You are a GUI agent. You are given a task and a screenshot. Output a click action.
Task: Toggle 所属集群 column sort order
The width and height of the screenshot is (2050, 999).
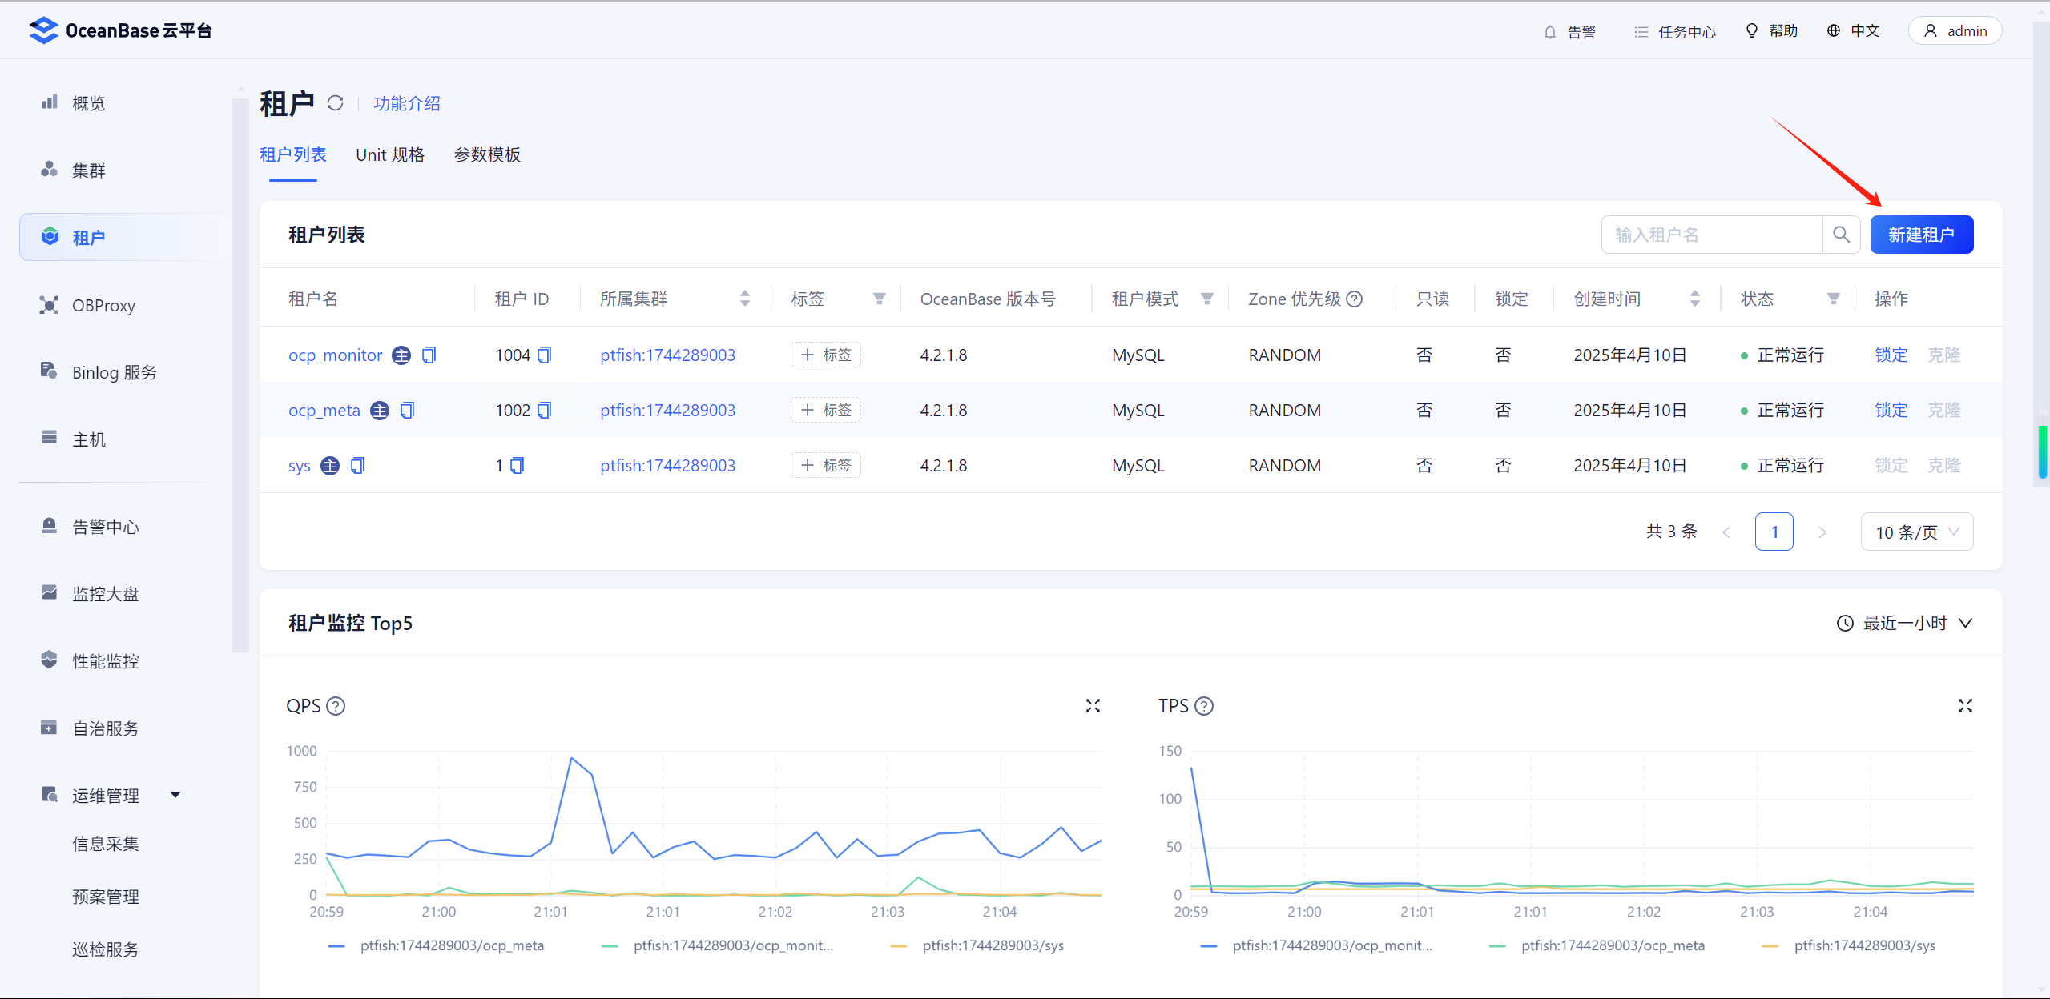click(744, 299)
